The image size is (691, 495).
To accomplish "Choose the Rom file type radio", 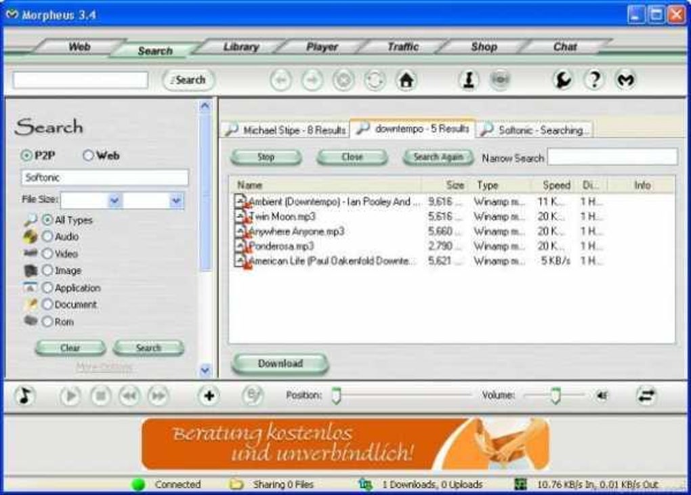I will [47, 322].
